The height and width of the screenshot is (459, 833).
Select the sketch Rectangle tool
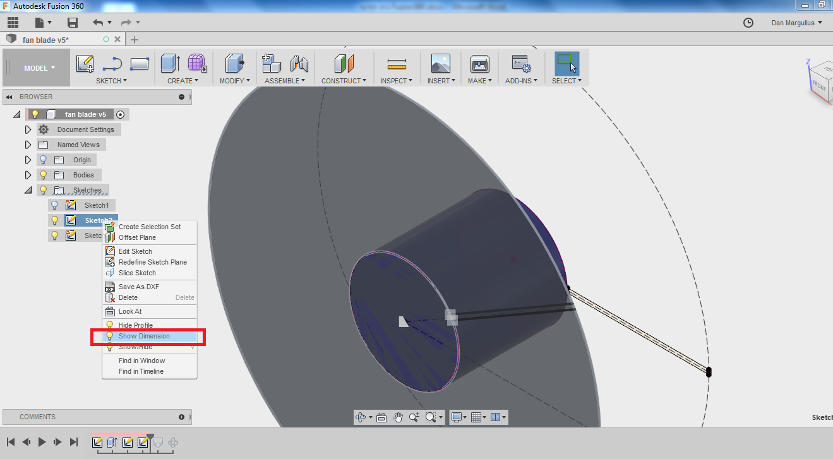(139, 64)
